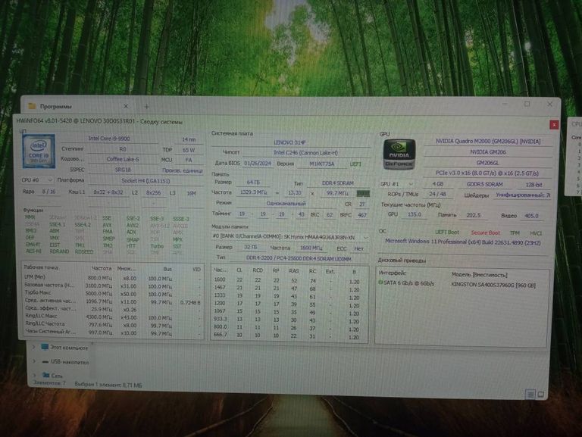Viewport: 582px width, 437px height.
Task: Click the HVCI label
Action: click(536, 233)
